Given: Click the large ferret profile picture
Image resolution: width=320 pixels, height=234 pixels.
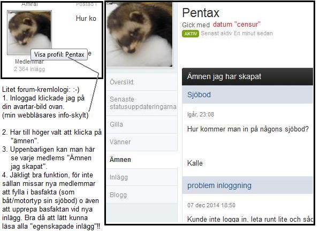Looking at the screenshot, I should coord(139,35).
